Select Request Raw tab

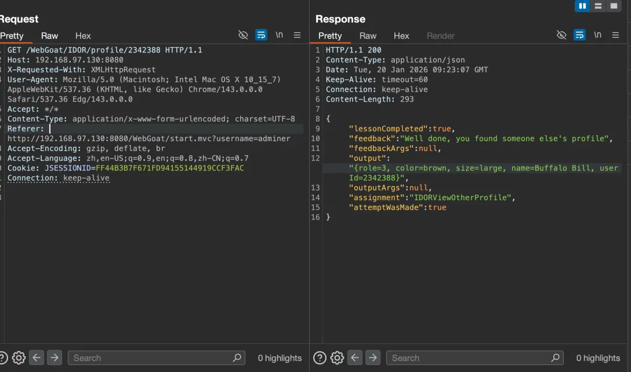[x=50, y=36]
